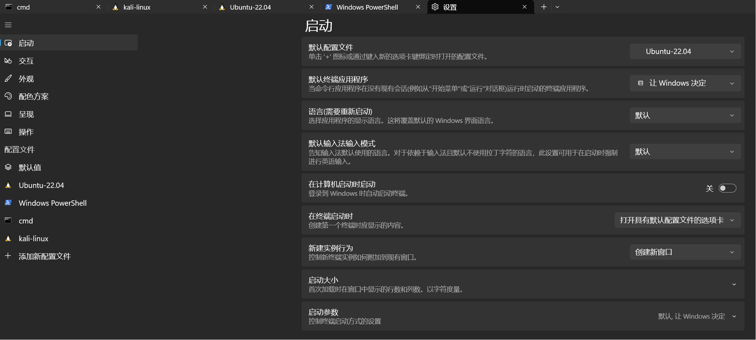This screenshot has height=340, width=756.
Task: Click the 默认, 让 Windows 决定 value text
Action: 691,316
